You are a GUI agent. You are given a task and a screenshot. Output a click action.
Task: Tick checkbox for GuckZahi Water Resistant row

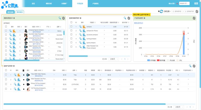[6, 35]
